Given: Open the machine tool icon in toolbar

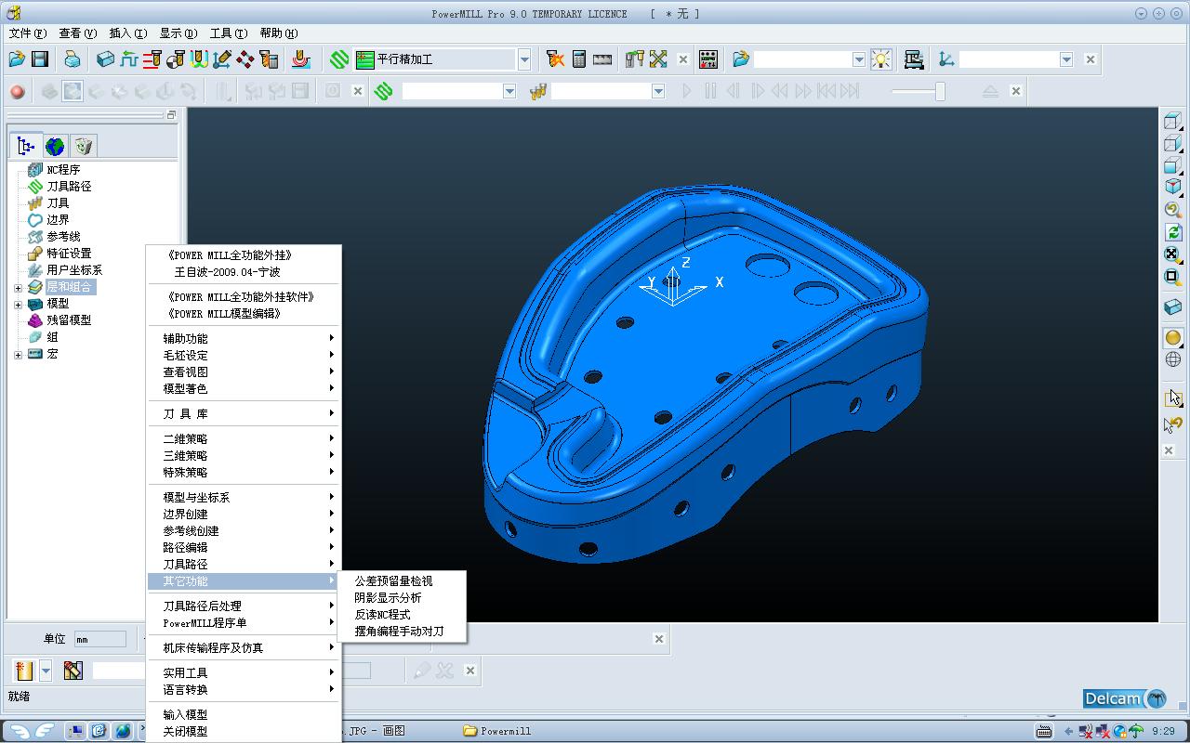Looking at the screenshot, I should [x=914, y=59].
